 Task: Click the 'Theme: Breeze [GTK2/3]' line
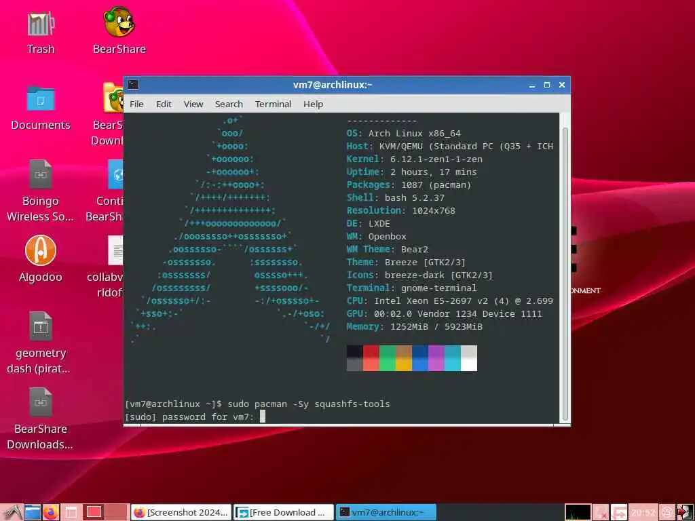[x=407, y=262]
